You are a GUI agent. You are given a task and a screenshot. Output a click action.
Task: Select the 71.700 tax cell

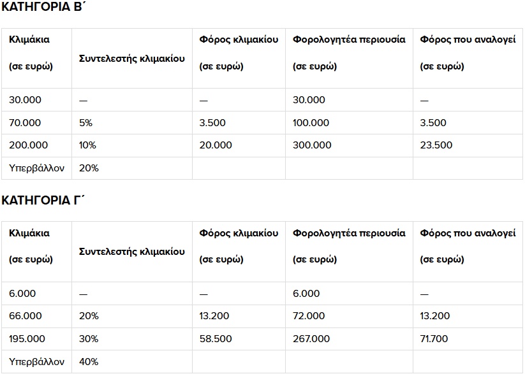click(435, 339)
